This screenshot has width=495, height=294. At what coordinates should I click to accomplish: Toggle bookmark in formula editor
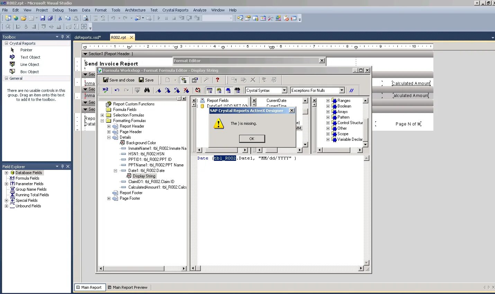click(159, 90)
